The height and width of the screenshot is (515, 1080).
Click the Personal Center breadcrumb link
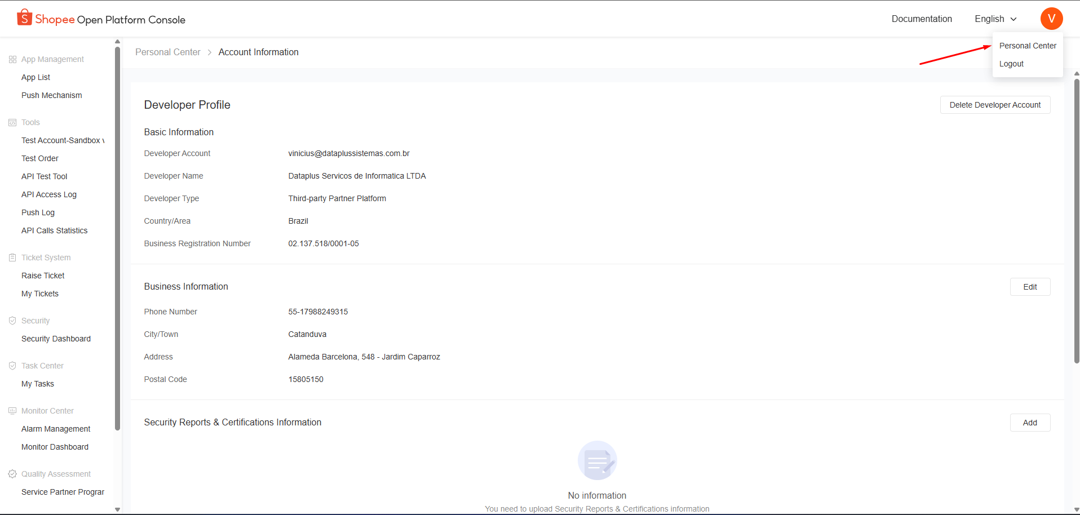tap(168, 52)
